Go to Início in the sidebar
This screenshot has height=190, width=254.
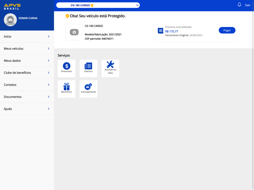pyautogui.click(x=27, y=37)
